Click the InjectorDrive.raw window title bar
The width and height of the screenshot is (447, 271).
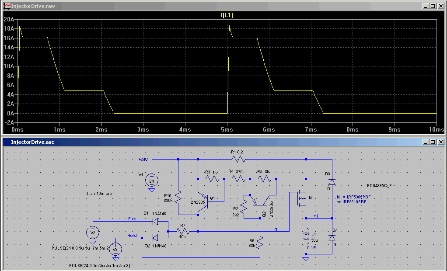pos(223,6)
